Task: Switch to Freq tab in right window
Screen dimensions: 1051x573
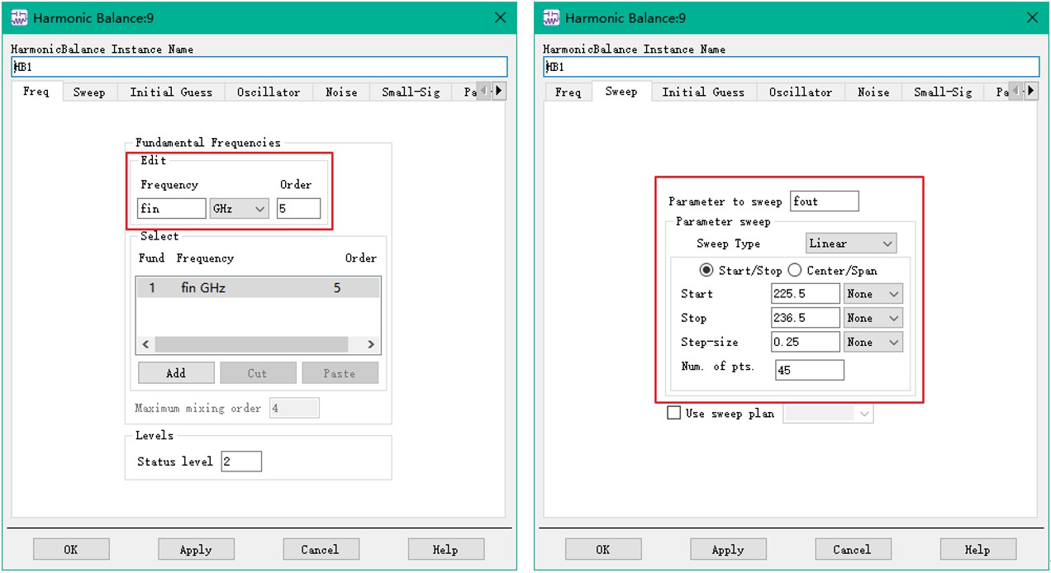Action: pos(568,92)
